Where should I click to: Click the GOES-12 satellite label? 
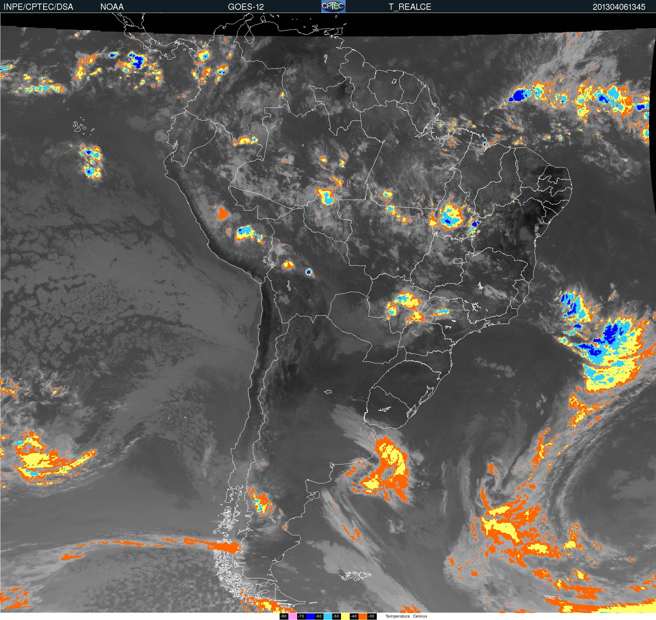coord(246,7)
